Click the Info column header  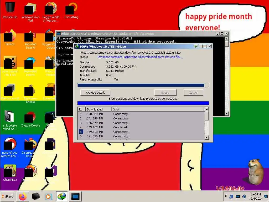(x=158, y=109)
